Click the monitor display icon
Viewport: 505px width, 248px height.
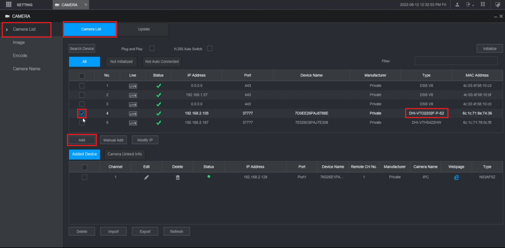click(x=497, y=5)
